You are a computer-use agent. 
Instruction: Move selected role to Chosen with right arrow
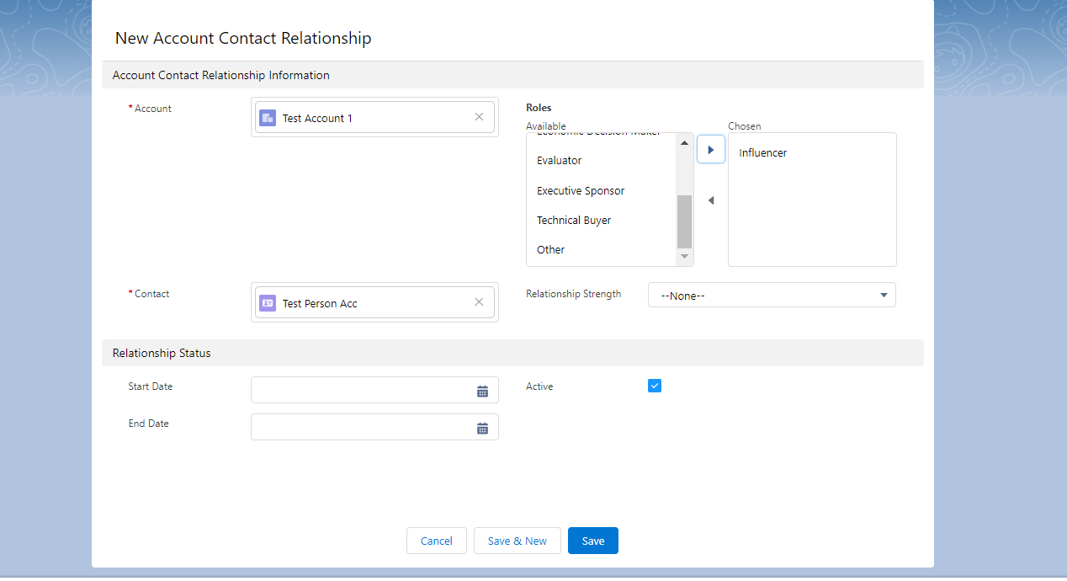click(x=711, y=150)
